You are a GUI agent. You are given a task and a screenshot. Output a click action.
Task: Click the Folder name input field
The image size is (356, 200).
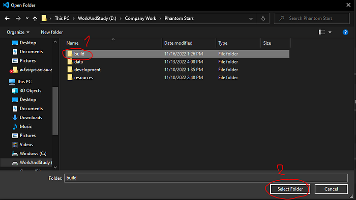click(x=205, y=178)
